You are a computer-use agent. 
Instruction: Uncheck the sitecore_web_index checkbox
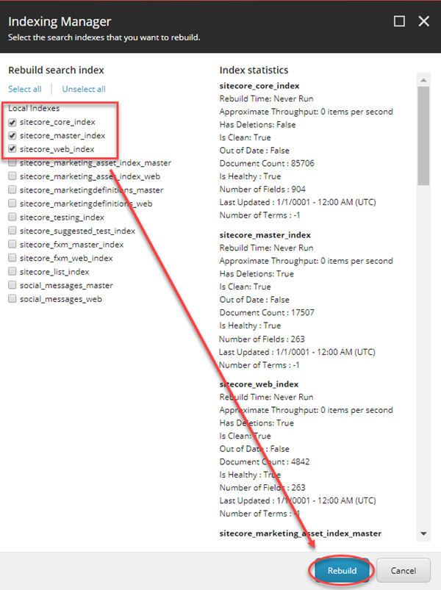(12, 149)
